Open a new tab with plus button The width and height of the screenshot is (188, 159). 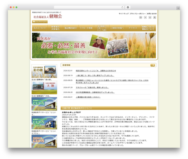point(178,8)
